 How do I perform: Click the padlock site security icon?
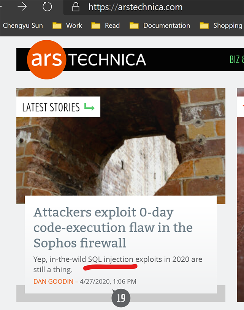pos(76,7)
